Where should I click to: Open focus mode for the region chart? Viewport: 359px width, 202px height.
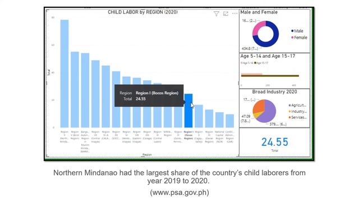click(x=225, y=13)
